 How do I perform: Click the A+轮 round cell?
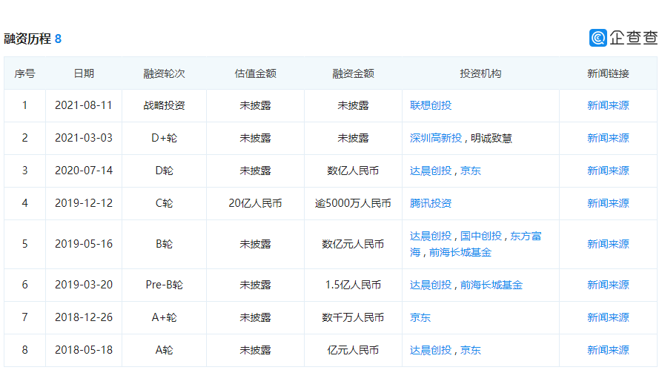[x=165, y=317]
